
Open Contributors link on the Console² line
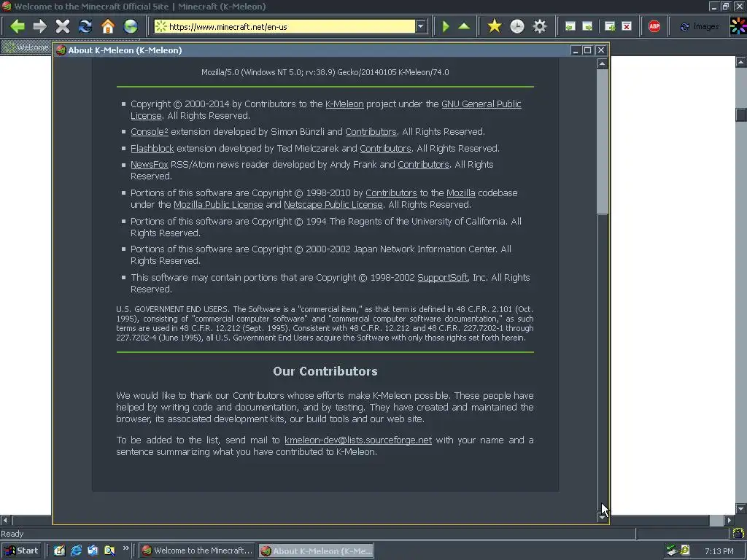tap(371, 131)
